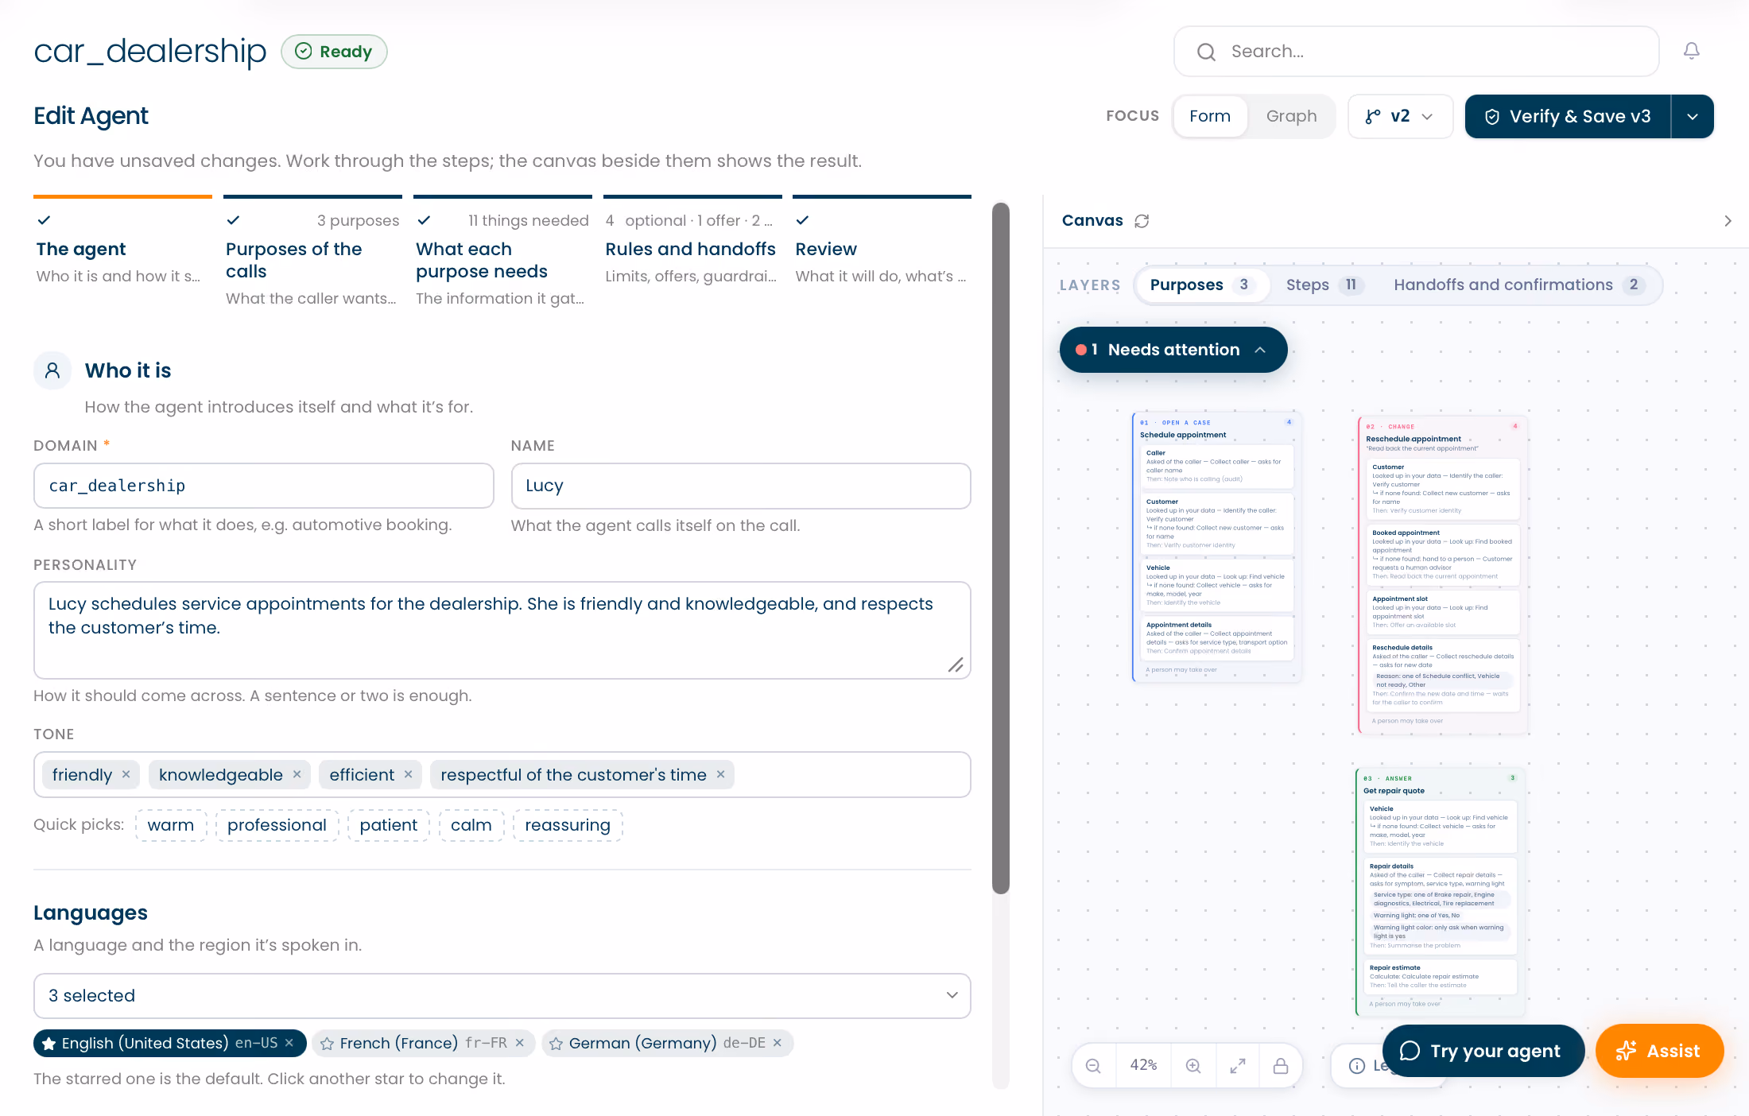The image size is (1749, 1116).
Task: Remove the friendly tone tag
Action: 126,774
